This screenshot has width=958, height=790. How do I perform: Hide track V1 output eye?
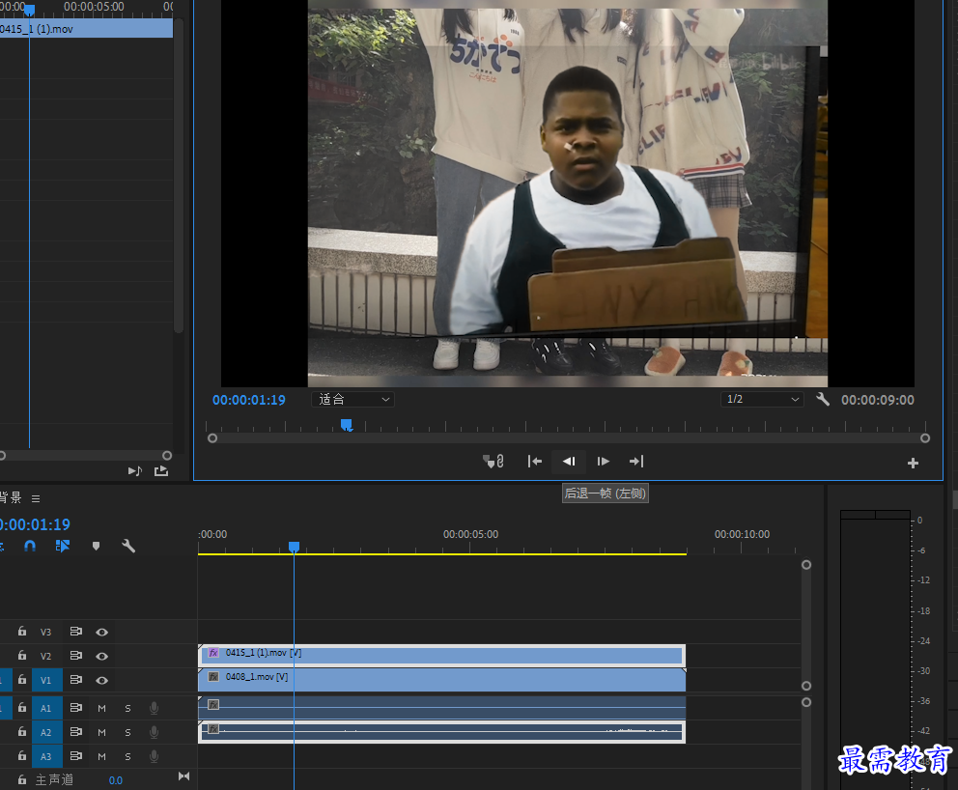102,680
